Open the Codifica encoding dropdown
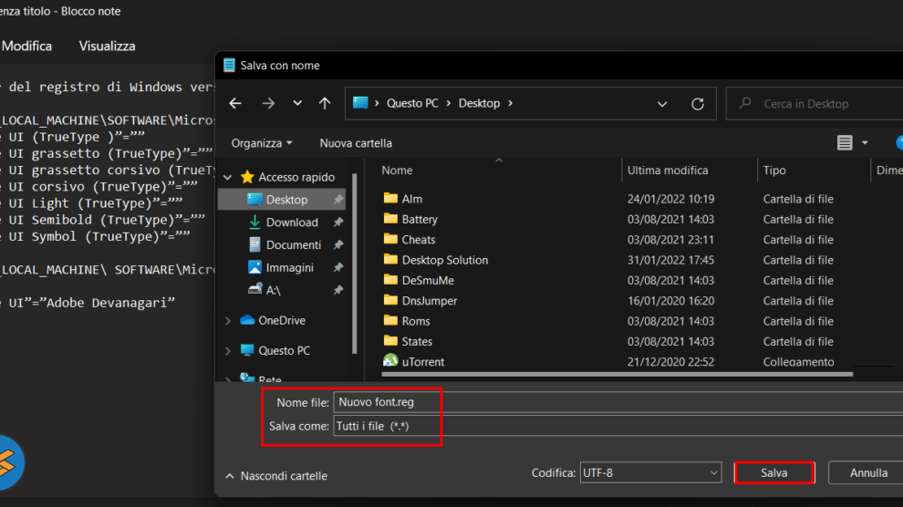 (650, 473)
